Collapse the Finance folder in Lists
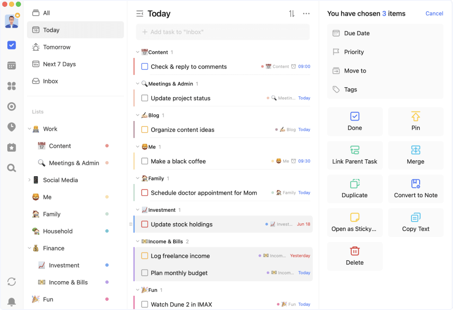 point(30,248)
